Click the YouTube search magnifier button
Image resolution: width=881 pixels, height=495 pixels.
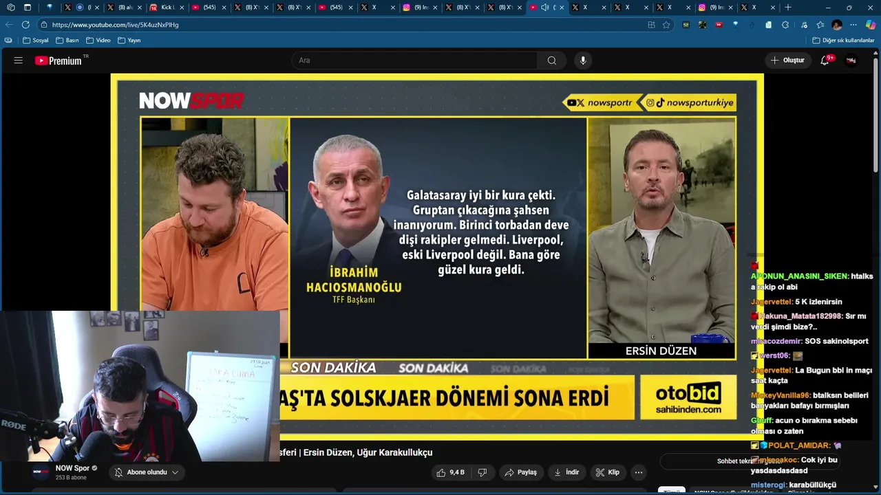coord(552,60)
